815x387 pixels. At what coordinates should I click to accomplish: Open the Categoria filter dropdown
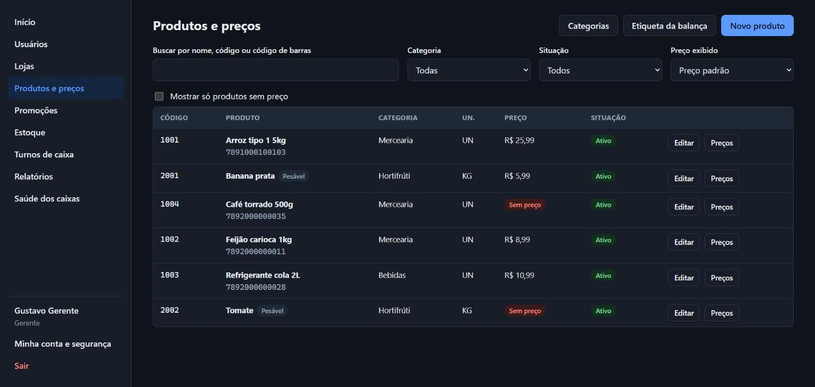(469, 70)
